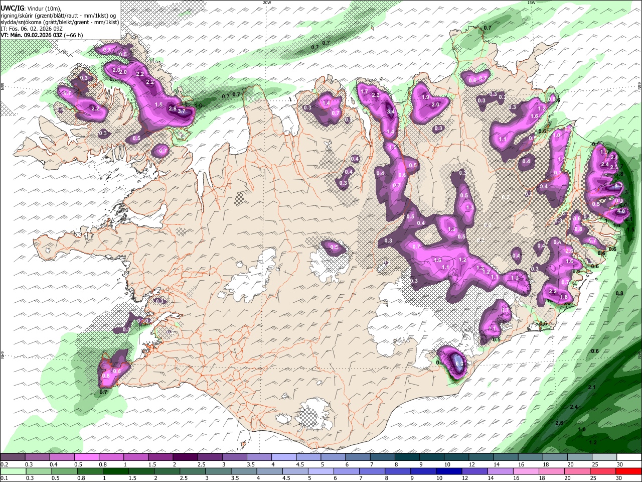
Task: Click the '4.0' value on the east coast
Action: point(622,211)
